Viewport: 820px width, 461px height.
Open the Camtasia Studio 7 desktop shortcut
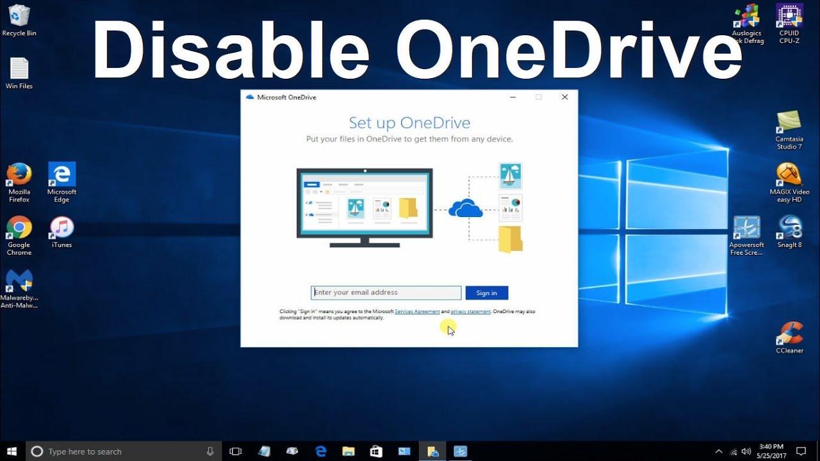click(x=789, y=130)
